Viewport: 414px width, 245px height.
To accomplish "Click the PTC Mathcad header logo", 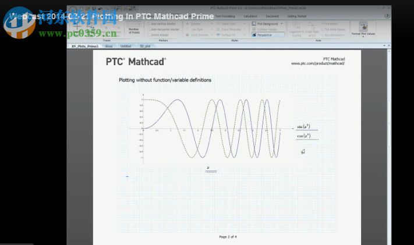I will [136, 62].
